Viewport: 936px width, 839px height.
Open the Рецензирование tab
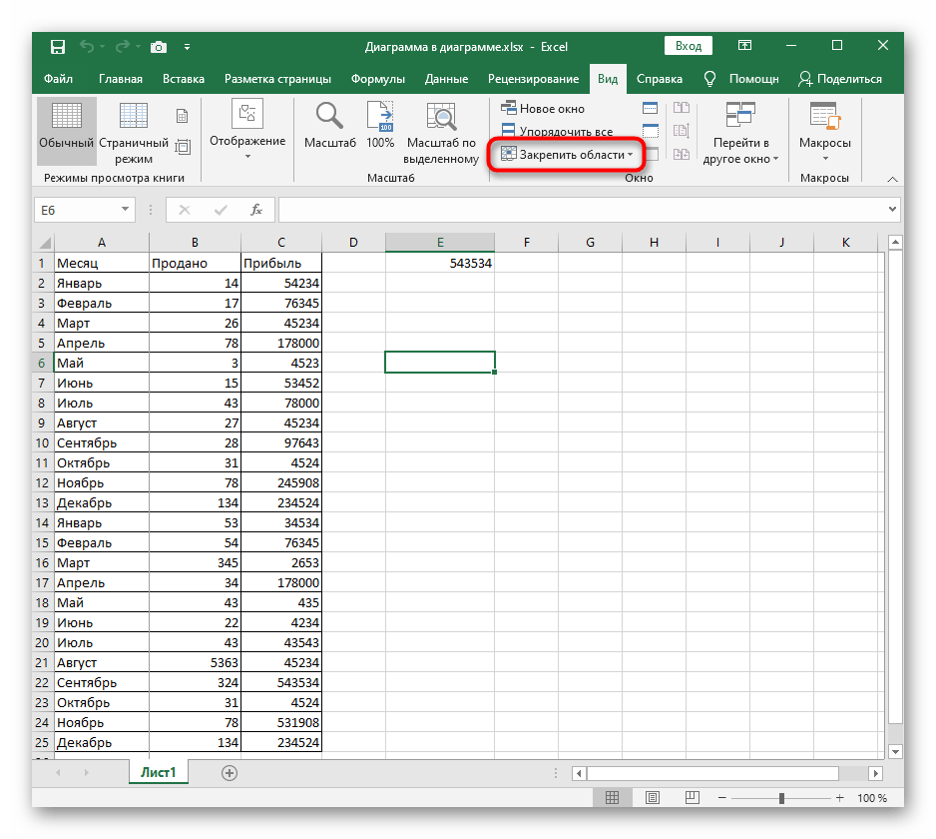533,79
